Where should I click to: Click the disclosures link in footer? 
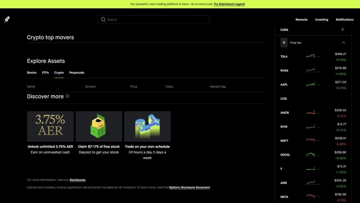(77, 180)
